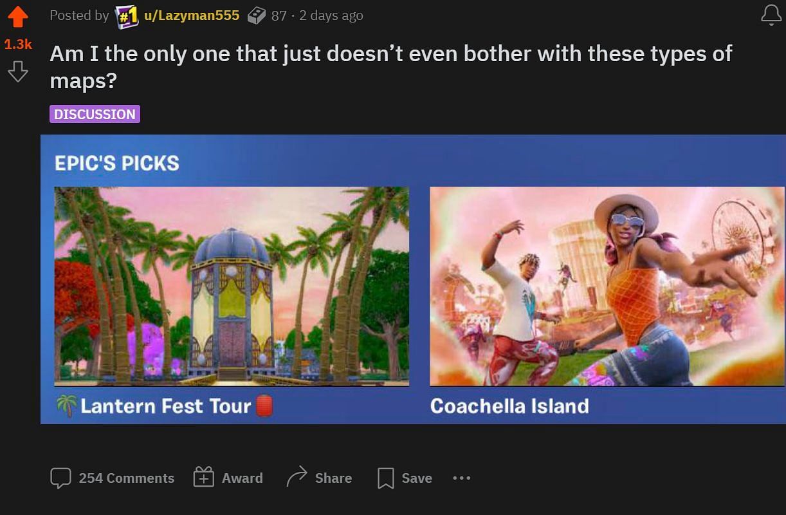The image size is (786, 515).
Task: Upvote the post with the orange arrow
Action: coord(17,17)
